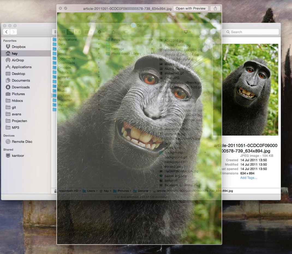292x254 pixels.
Task: Open Dropbox in the Finder sidebar
Action: click(26, 47)
